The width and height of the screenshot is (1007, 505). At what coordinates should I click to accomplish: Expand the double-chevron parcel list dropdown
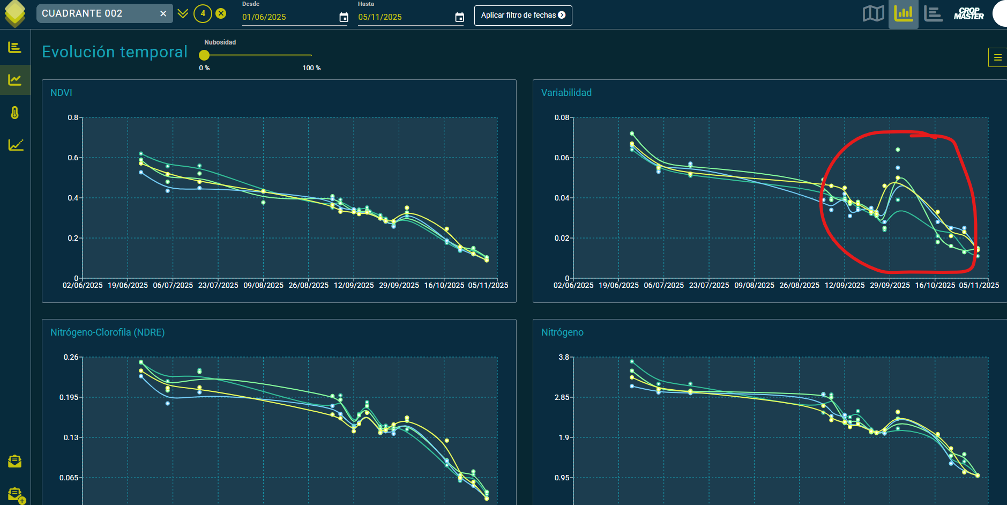183,13
